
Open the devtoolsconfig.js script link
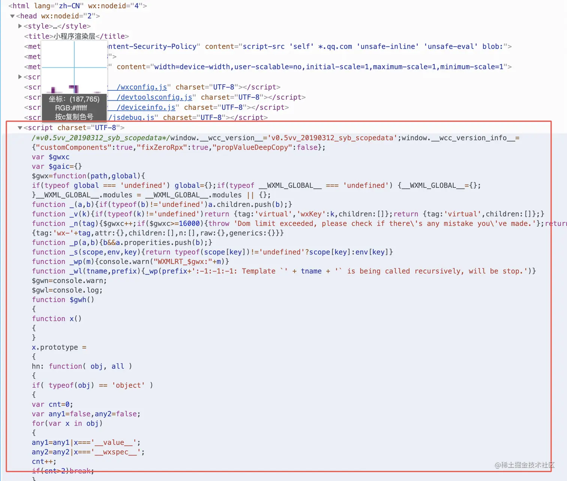point(154,97)
